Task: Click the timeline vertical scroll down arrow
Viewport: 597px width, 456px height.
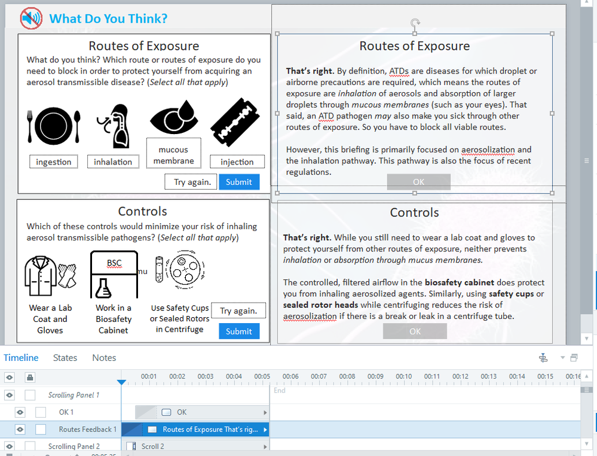Action: coord(586,444)
